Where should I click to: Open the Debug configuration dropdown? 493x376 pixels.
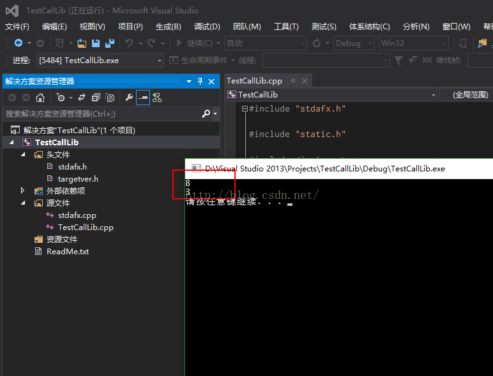coord(354,43)
